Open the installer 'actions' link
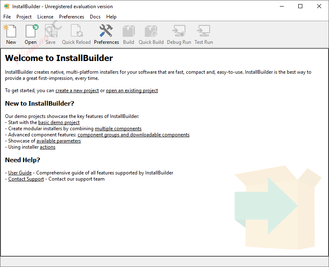The width and height of the screenshot is (329, 267). pyautogui.click(x=48, y=147)
